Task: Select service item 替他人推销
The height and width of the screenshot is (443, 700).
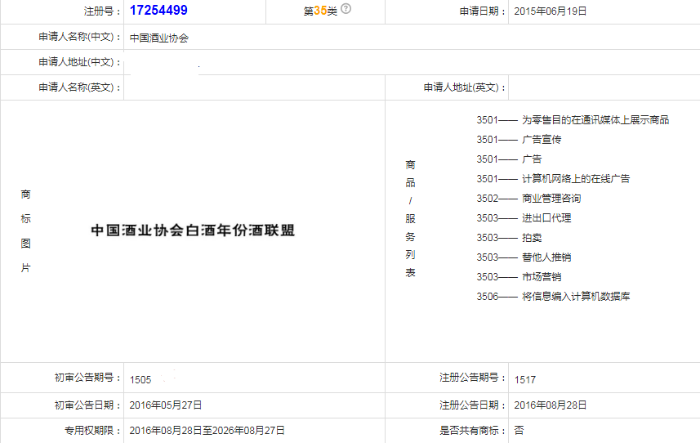Action: (x=546, y=257)
